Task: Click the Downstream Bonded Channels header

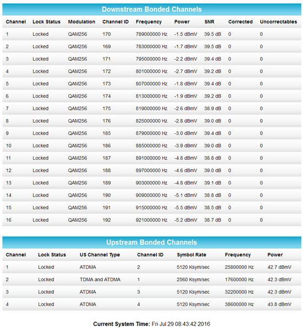Action: pyautogui.click(x=151, y=9)
